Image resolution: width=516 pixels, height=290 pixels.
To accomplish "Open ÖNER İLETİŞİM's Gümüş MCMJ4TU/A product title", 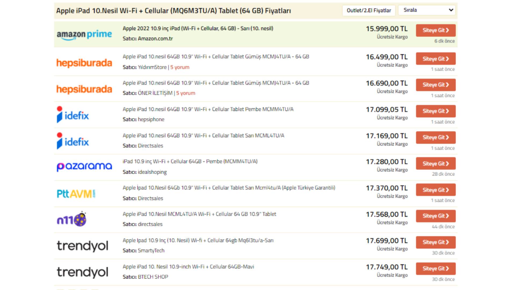I will 216,83.
